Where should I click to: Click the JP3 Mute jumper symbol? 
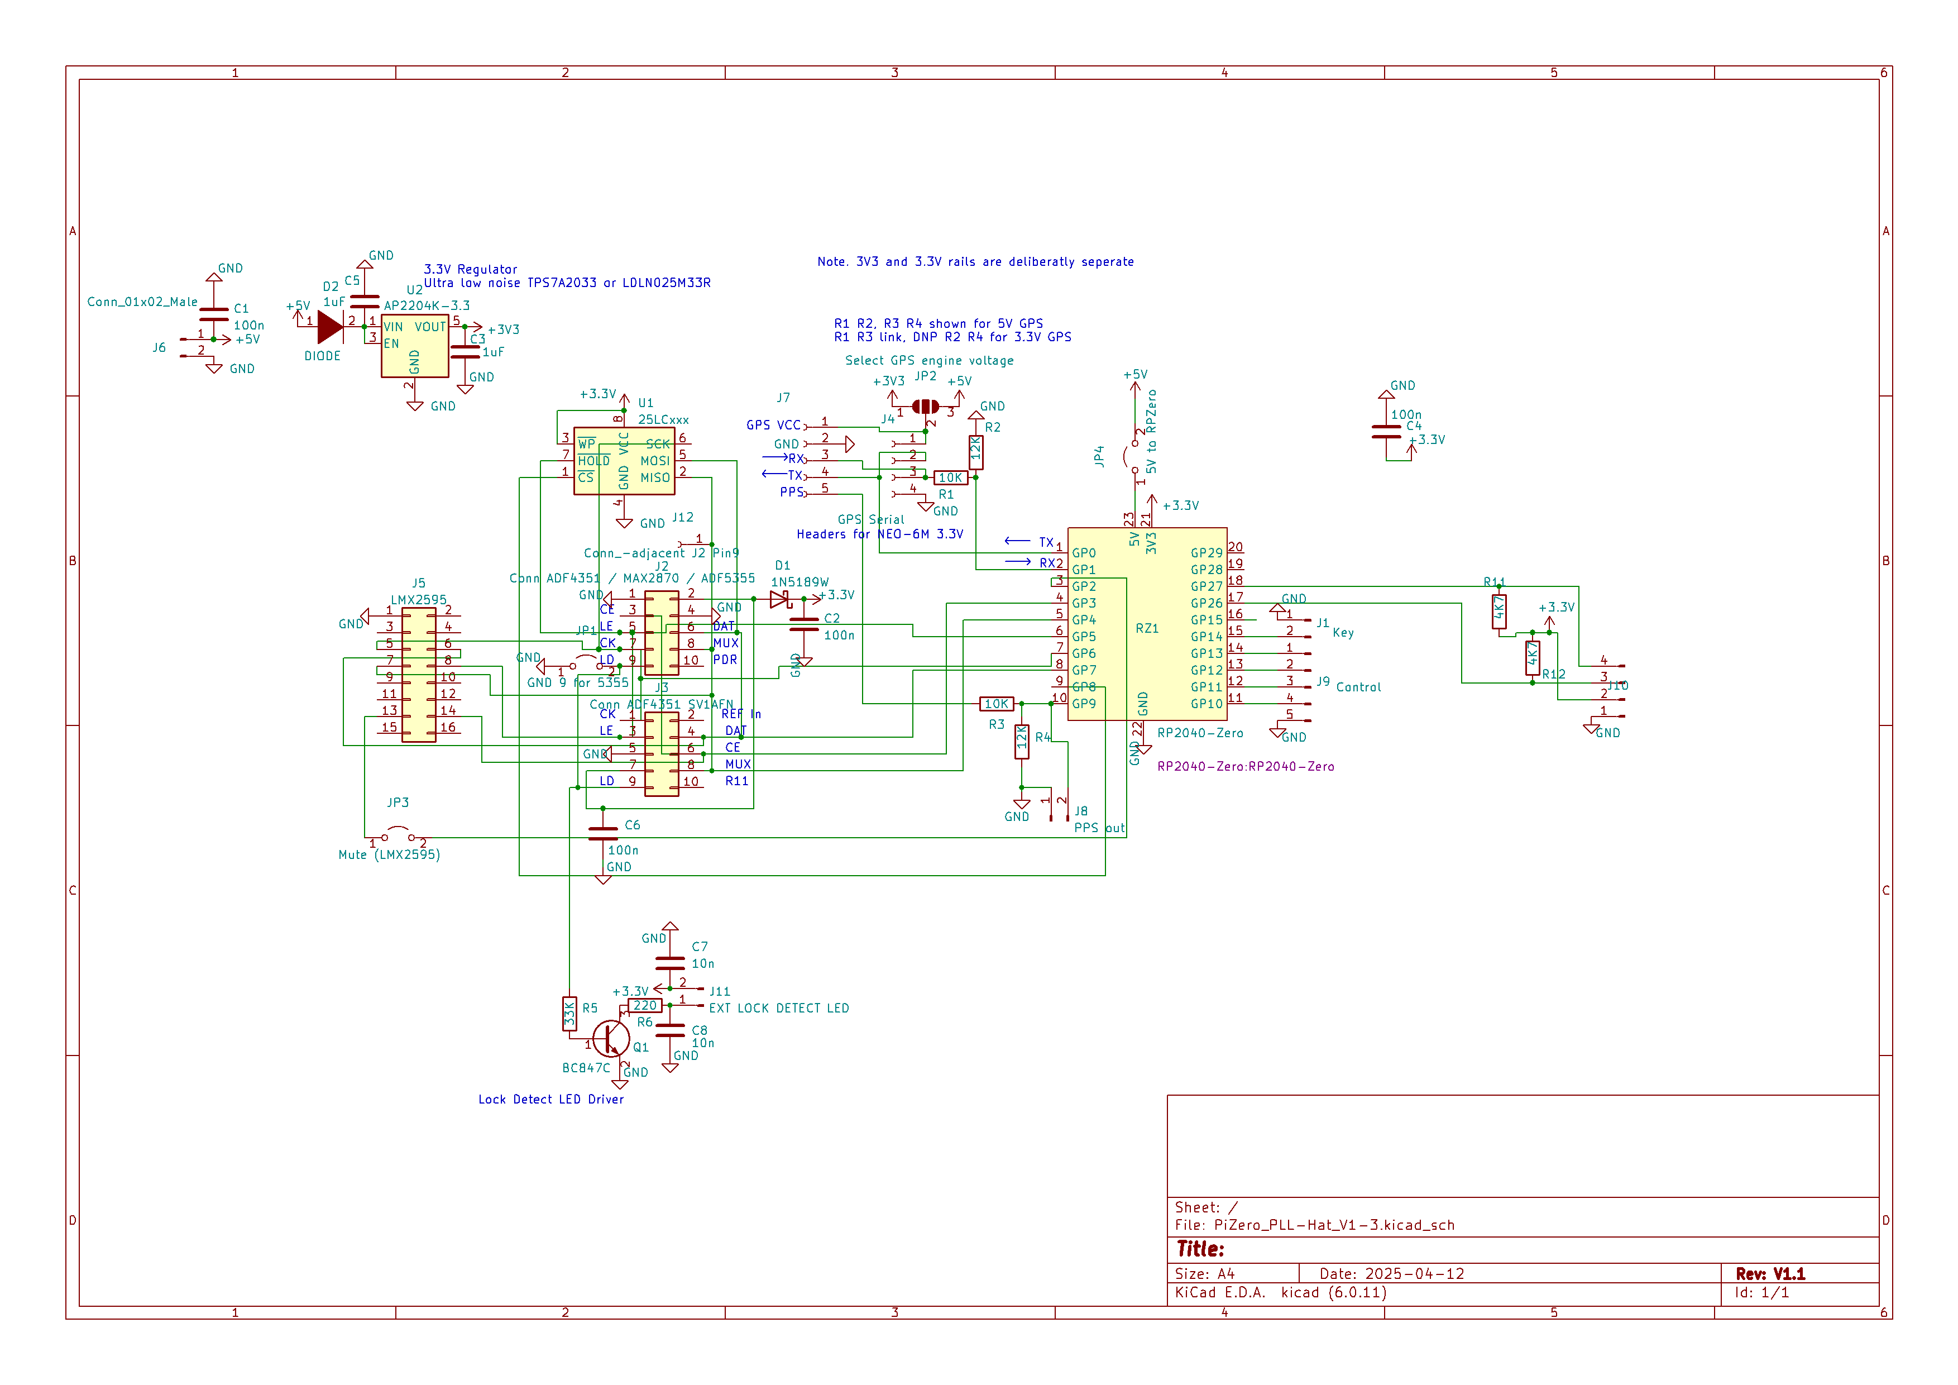(398, 834)
